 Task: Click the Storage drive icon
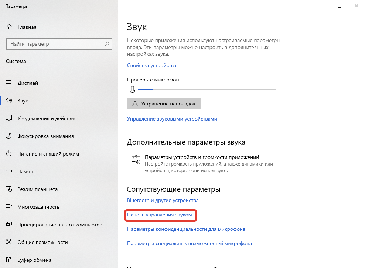point(10,171)
